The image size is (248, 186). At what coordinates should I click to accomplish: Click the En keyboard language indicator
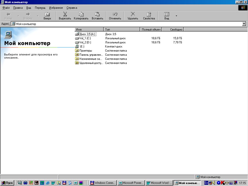coord(206,183)
